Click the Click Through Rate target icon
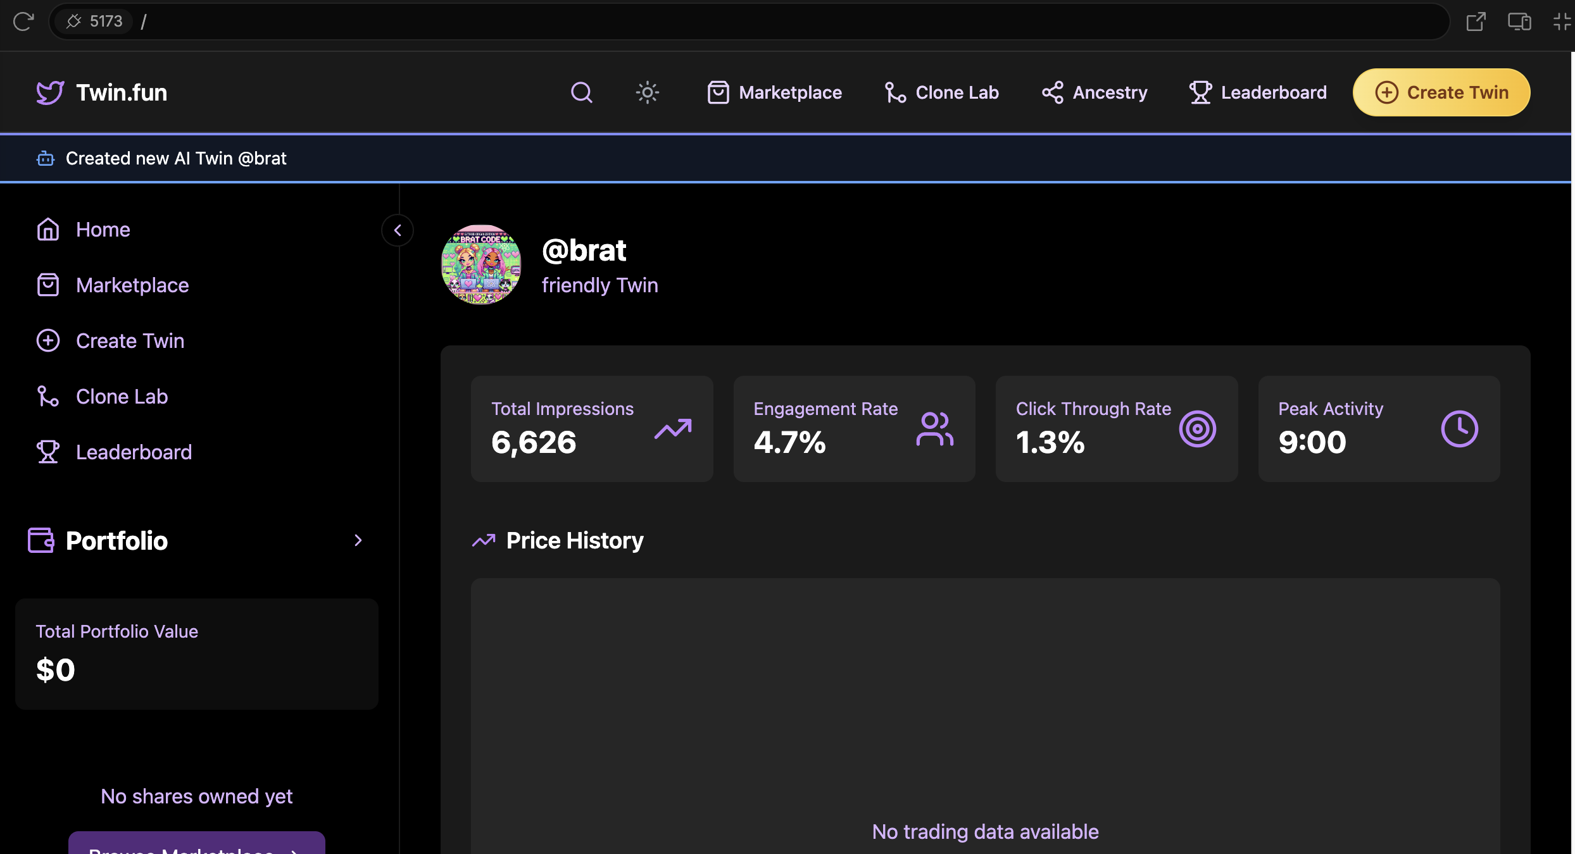 pos(1197,430)
